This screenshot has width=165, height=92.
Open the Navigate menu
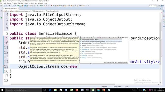click(21, 3)
